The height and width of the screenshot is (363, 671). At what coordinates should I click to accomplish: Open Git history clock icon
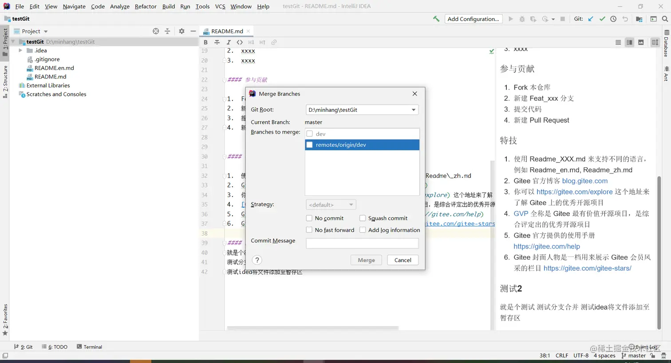tap(613, 19)
